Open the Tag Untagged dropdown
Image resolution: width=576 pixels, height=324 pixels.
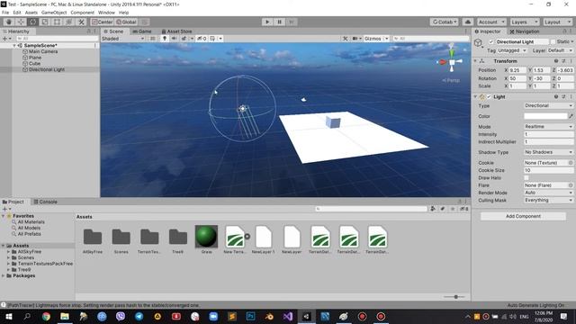[512, 50]
